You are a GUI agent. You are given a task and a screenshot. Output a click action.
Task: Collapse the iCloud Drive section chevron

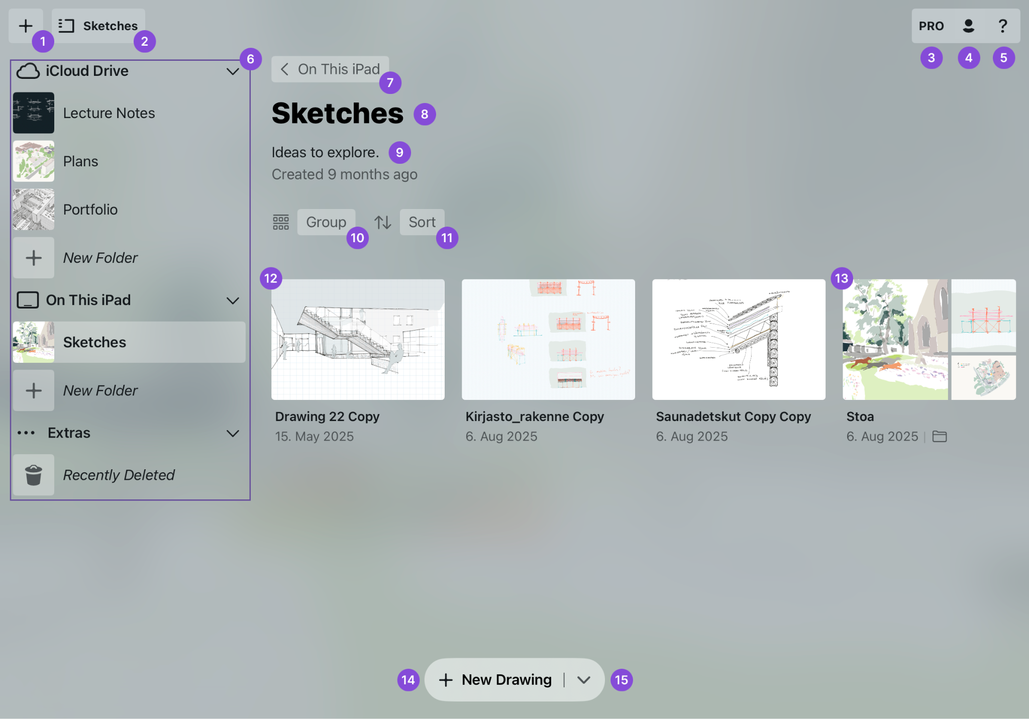click(x=233, y=71)
